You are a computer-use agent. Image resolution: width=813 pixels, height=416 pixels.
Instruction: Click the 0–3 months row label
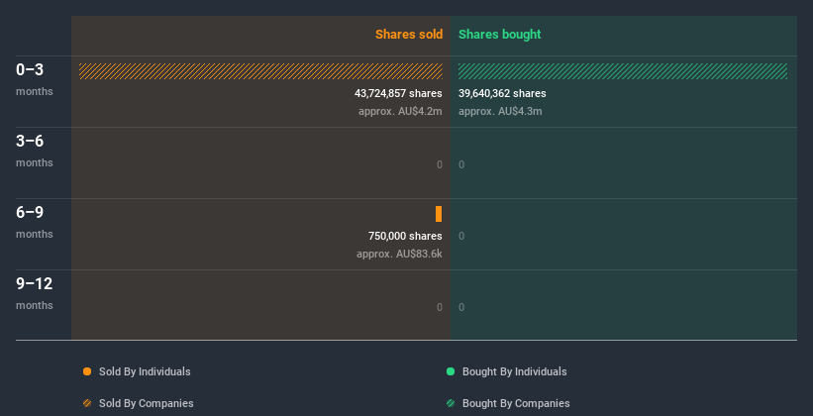pyautogui.click(x=35, y=79)
